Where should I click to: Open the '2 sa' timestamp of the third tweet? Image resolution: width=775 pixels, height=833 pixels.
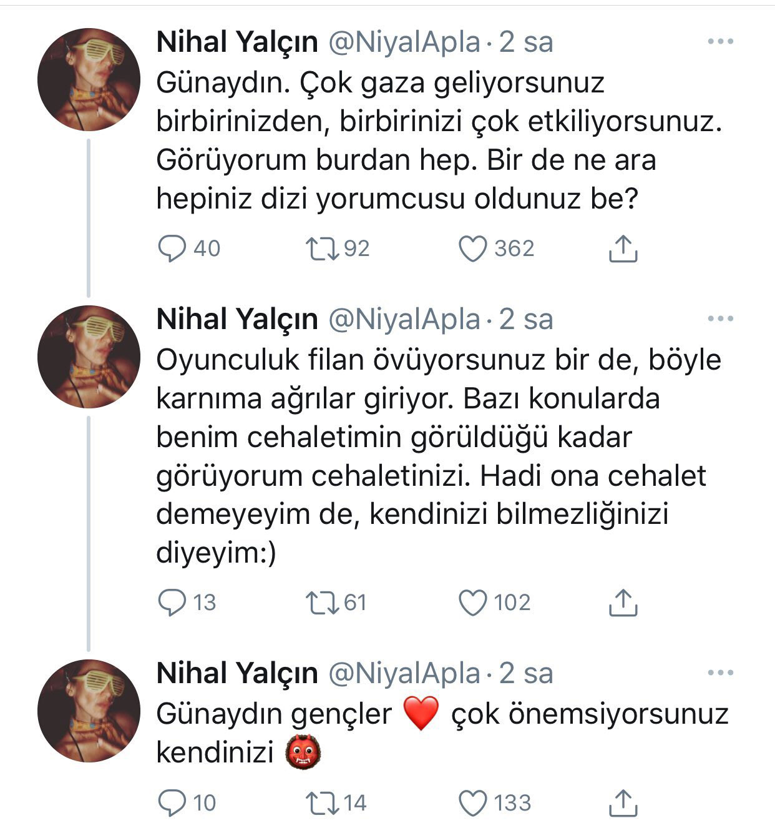(x=526, y=674)
